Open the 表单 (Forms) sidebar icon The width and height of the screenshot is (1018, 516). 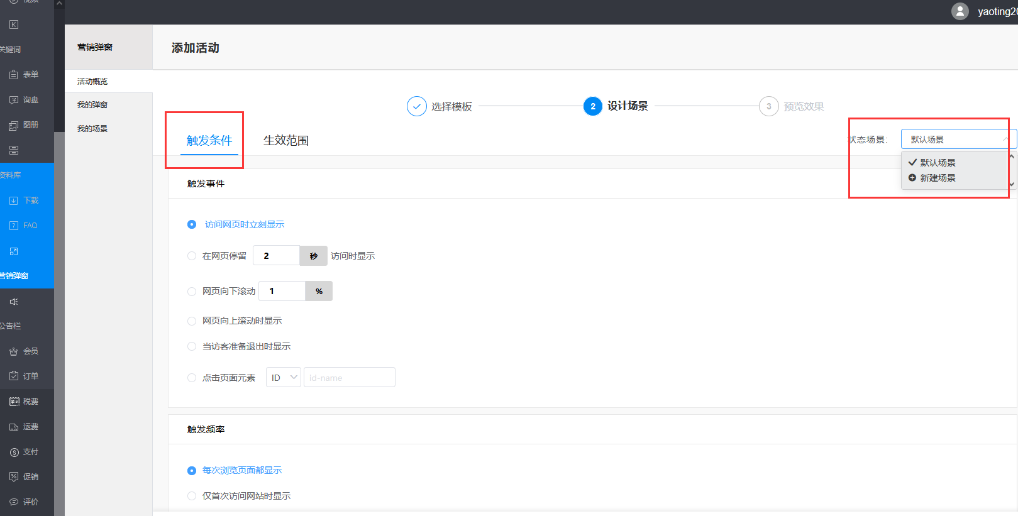[x=14, y=75]
